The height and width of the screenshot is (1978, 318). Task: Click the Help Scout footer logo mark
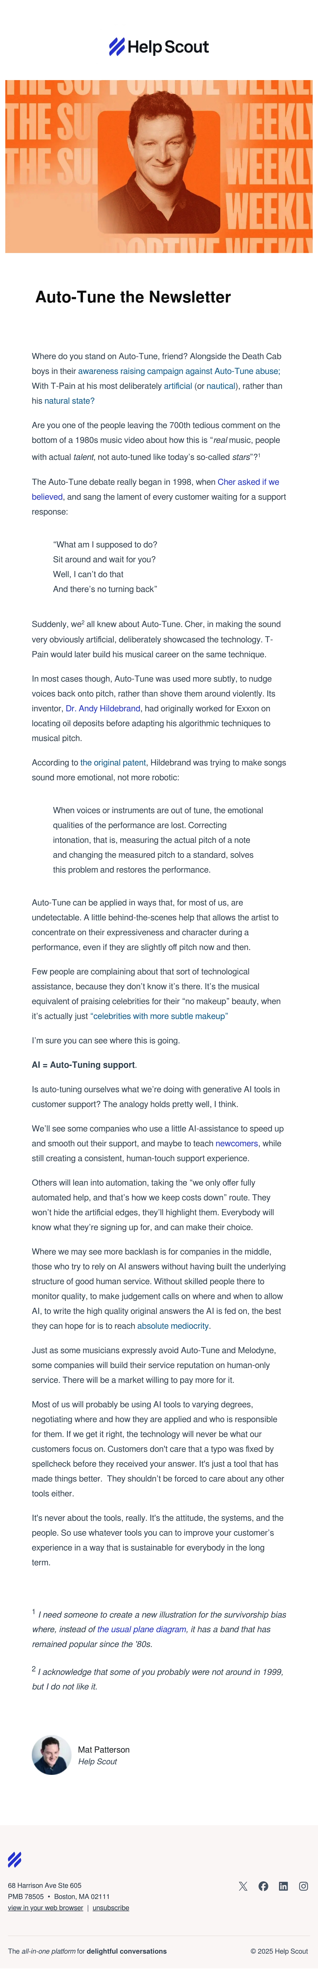pyautogui.click(x=15, y=1859)
